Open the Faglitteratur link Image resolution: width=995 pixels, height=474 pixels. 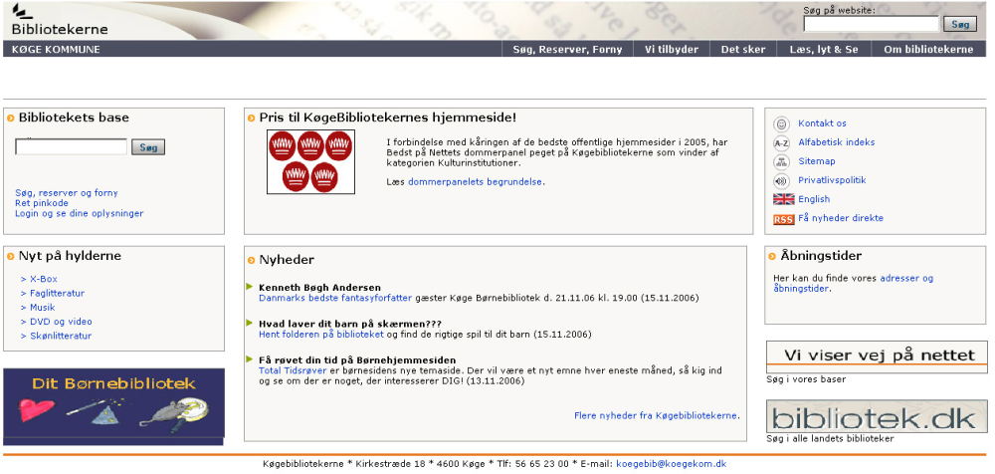point(57,294)
